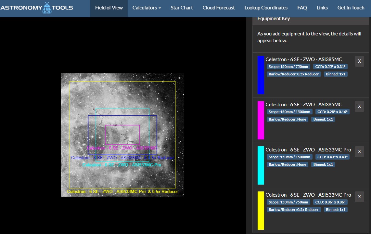Click the 'Binned: 1x1' badge in the yellow entry

coord(336,210)
